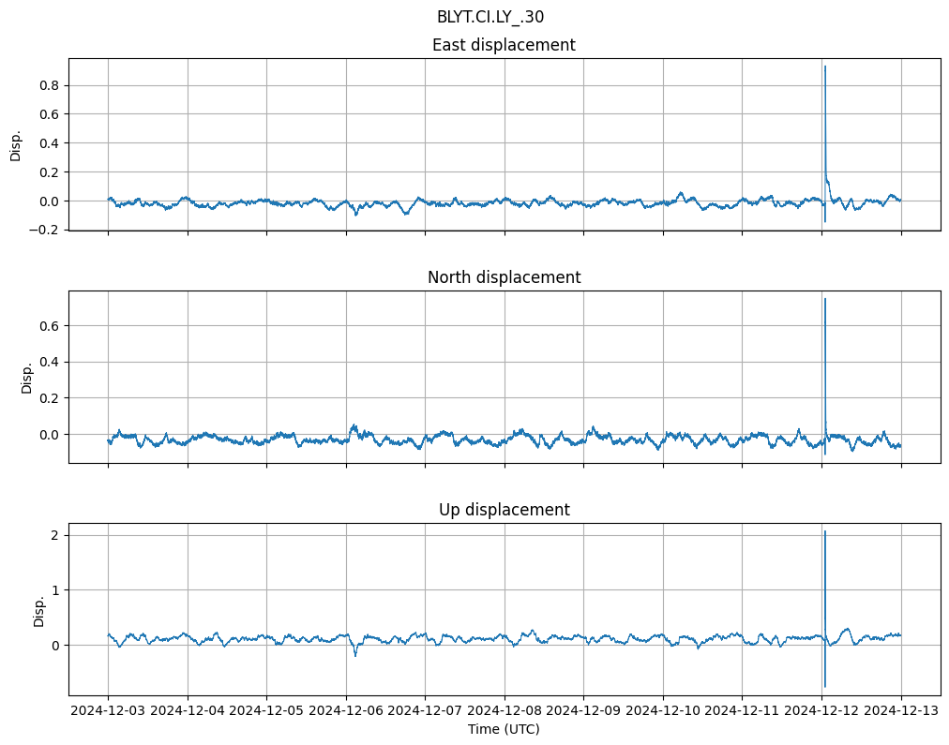
Task: Select the 2024-12-13 date tick label
Action: 901,711
